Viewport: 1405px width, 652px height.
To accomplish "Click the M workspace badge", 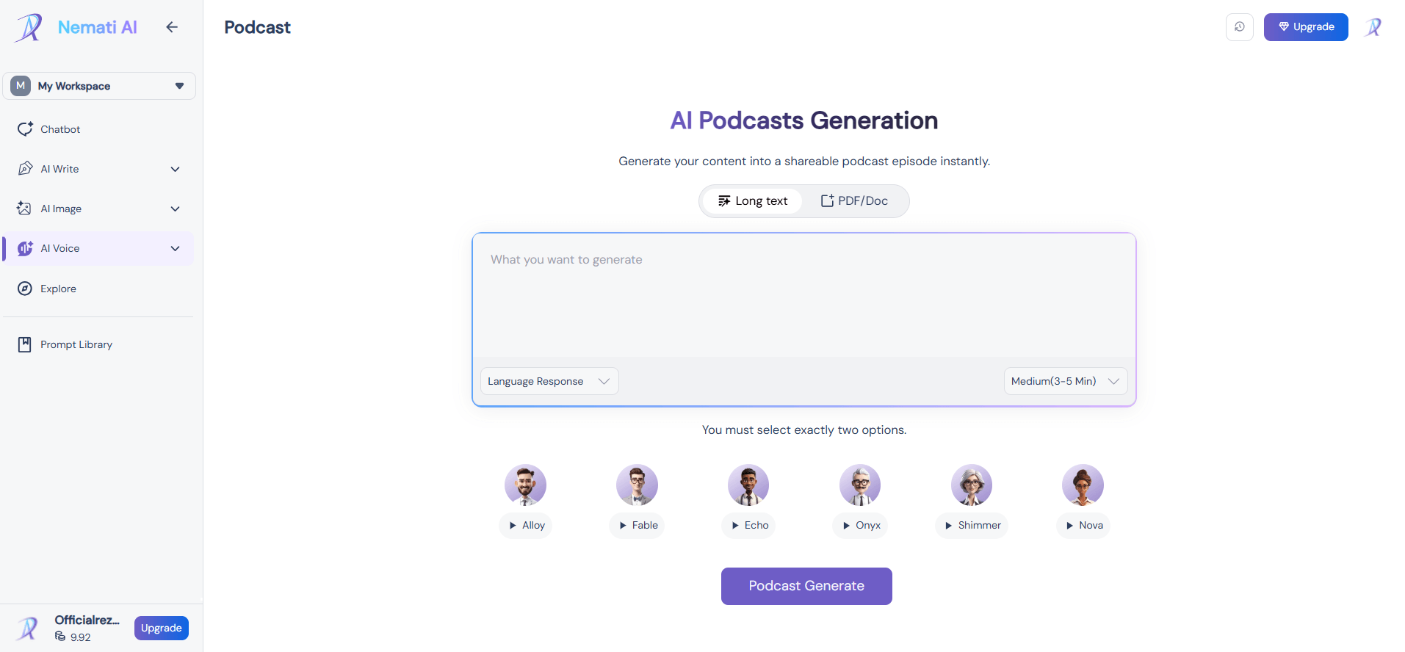I will click(x=21, y=86).
